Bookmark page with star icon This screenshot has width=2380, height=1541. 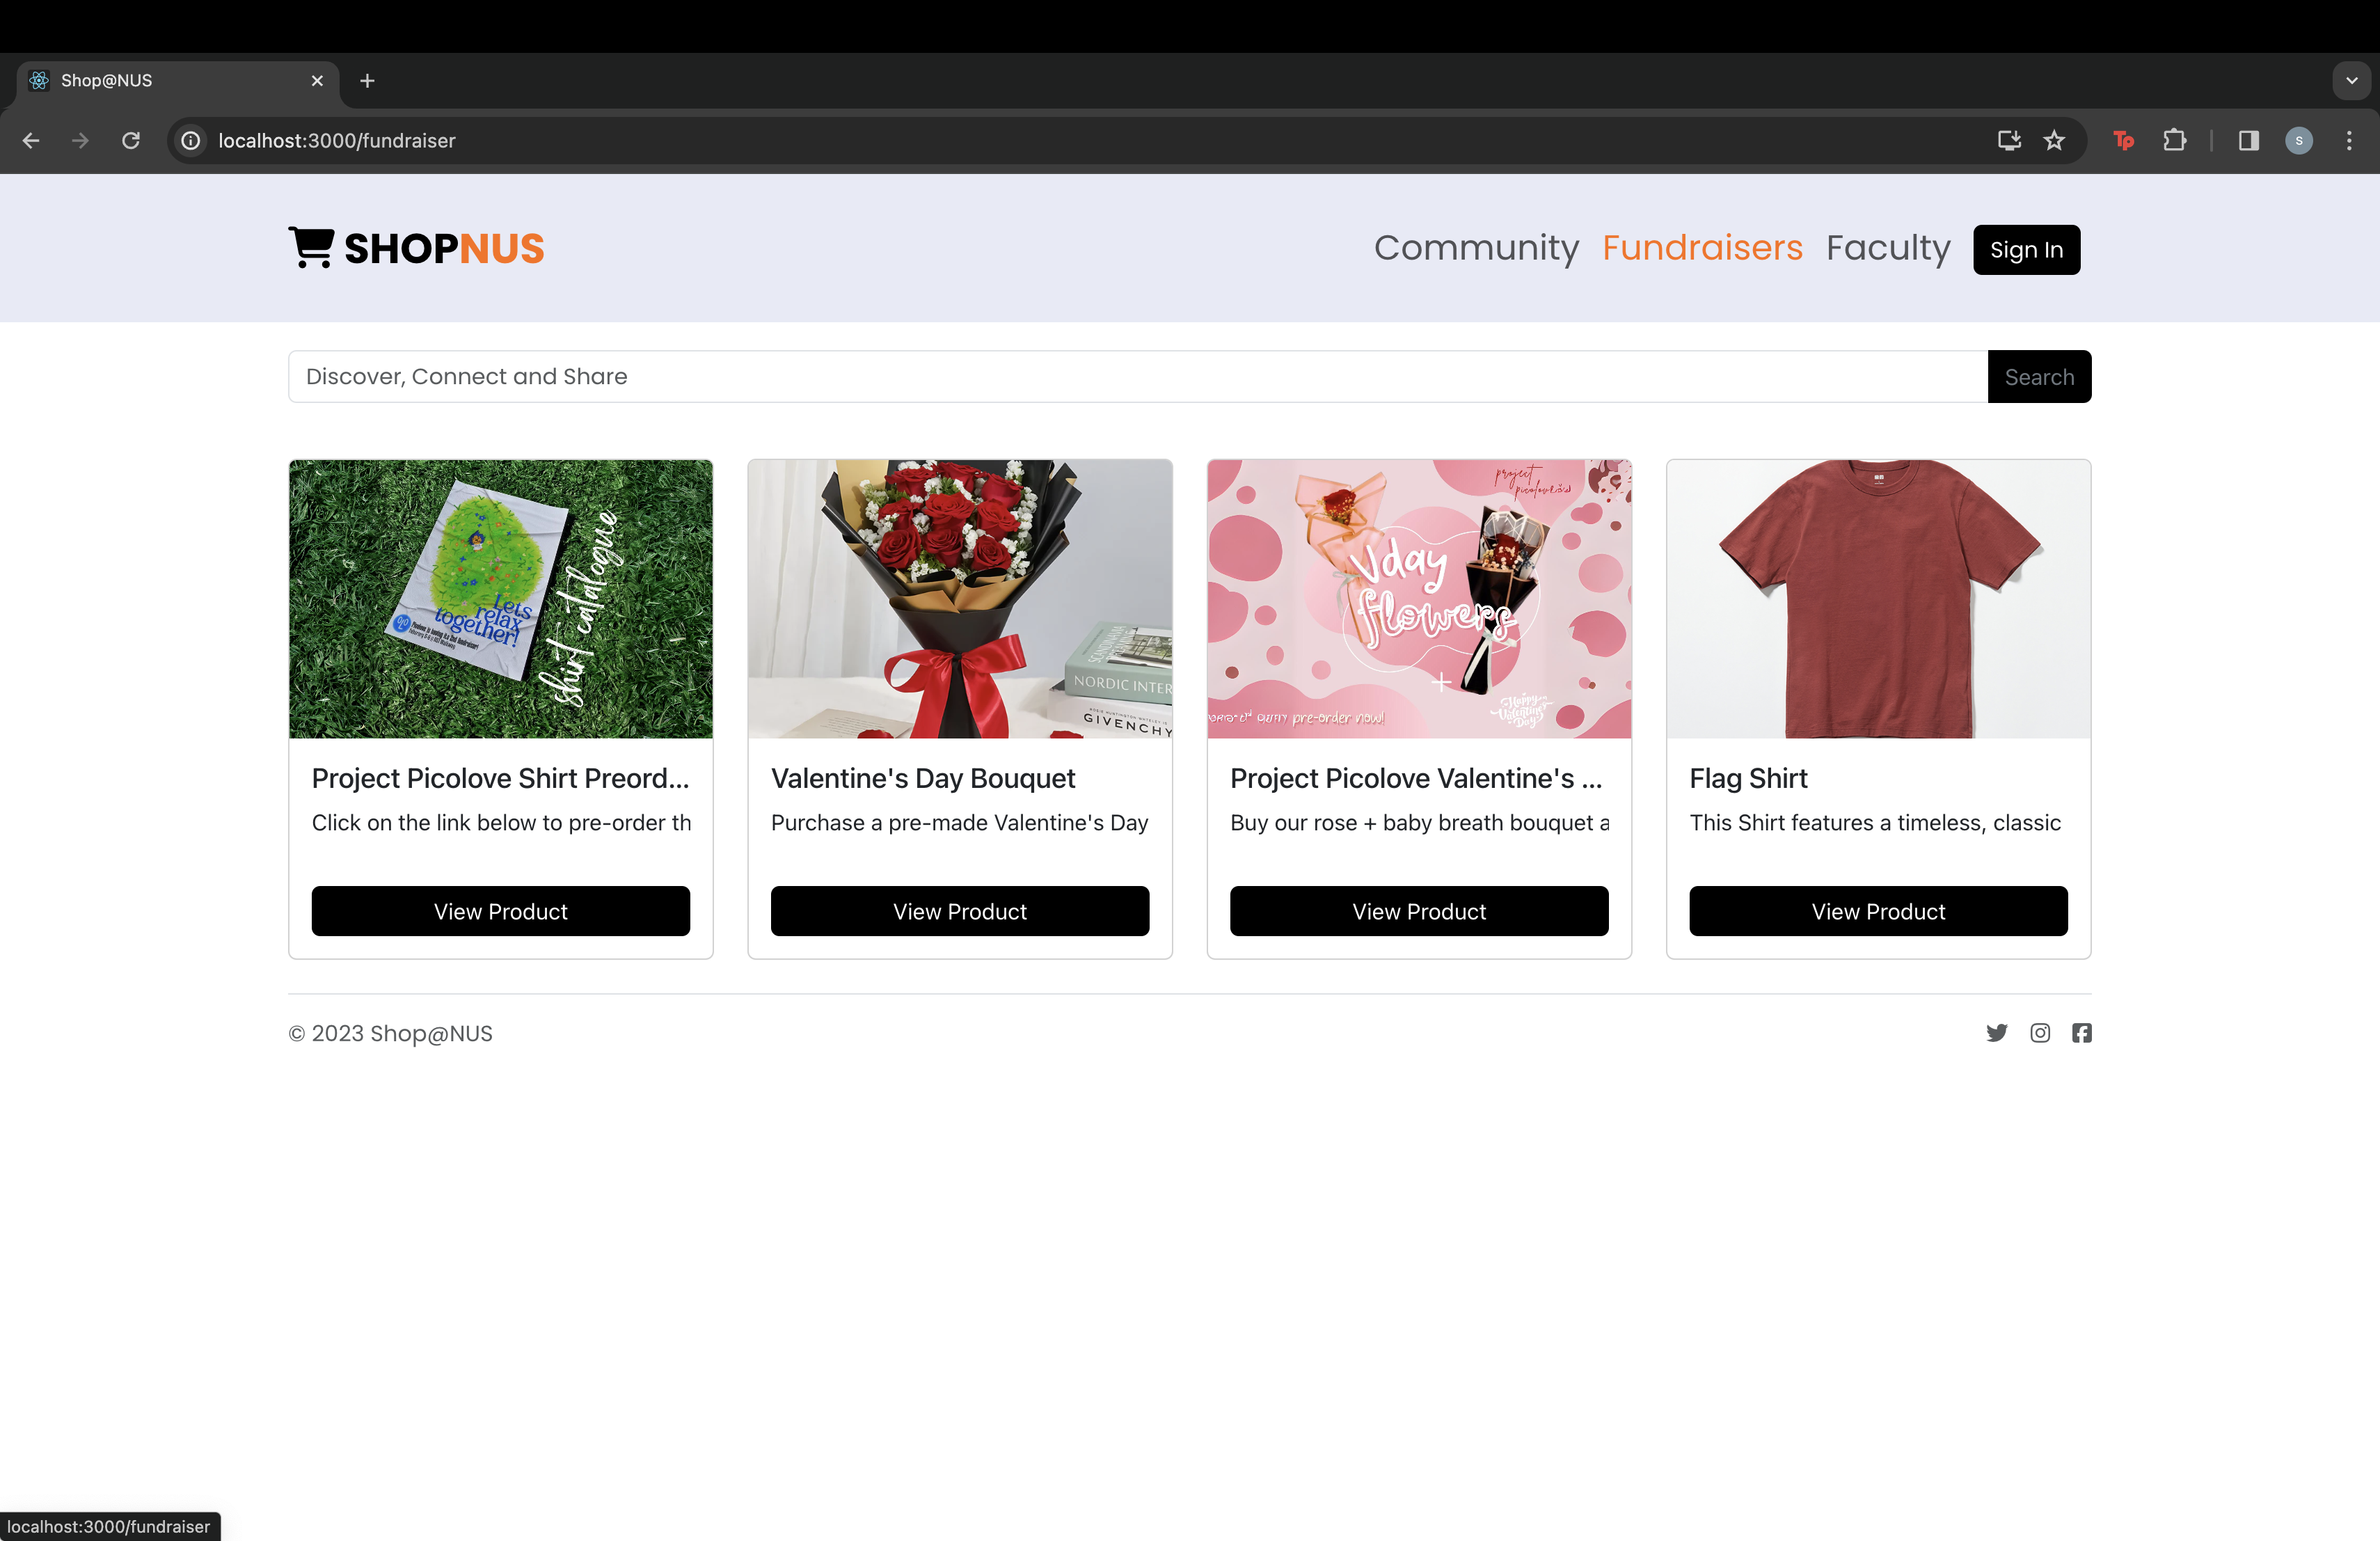tap(2054, 141)
